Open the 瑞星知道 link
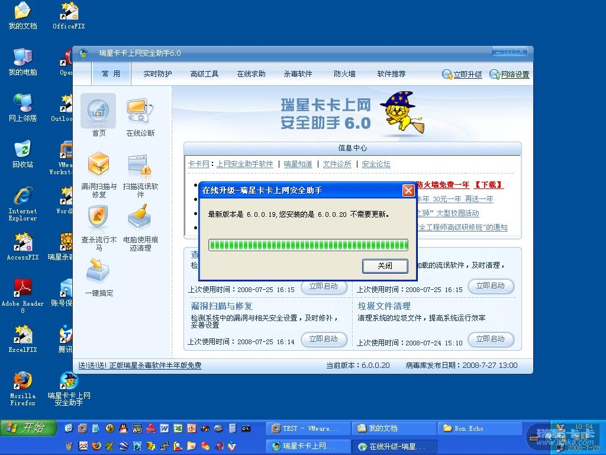The height and width of the screenshot is (455, 606). (298, 164)
